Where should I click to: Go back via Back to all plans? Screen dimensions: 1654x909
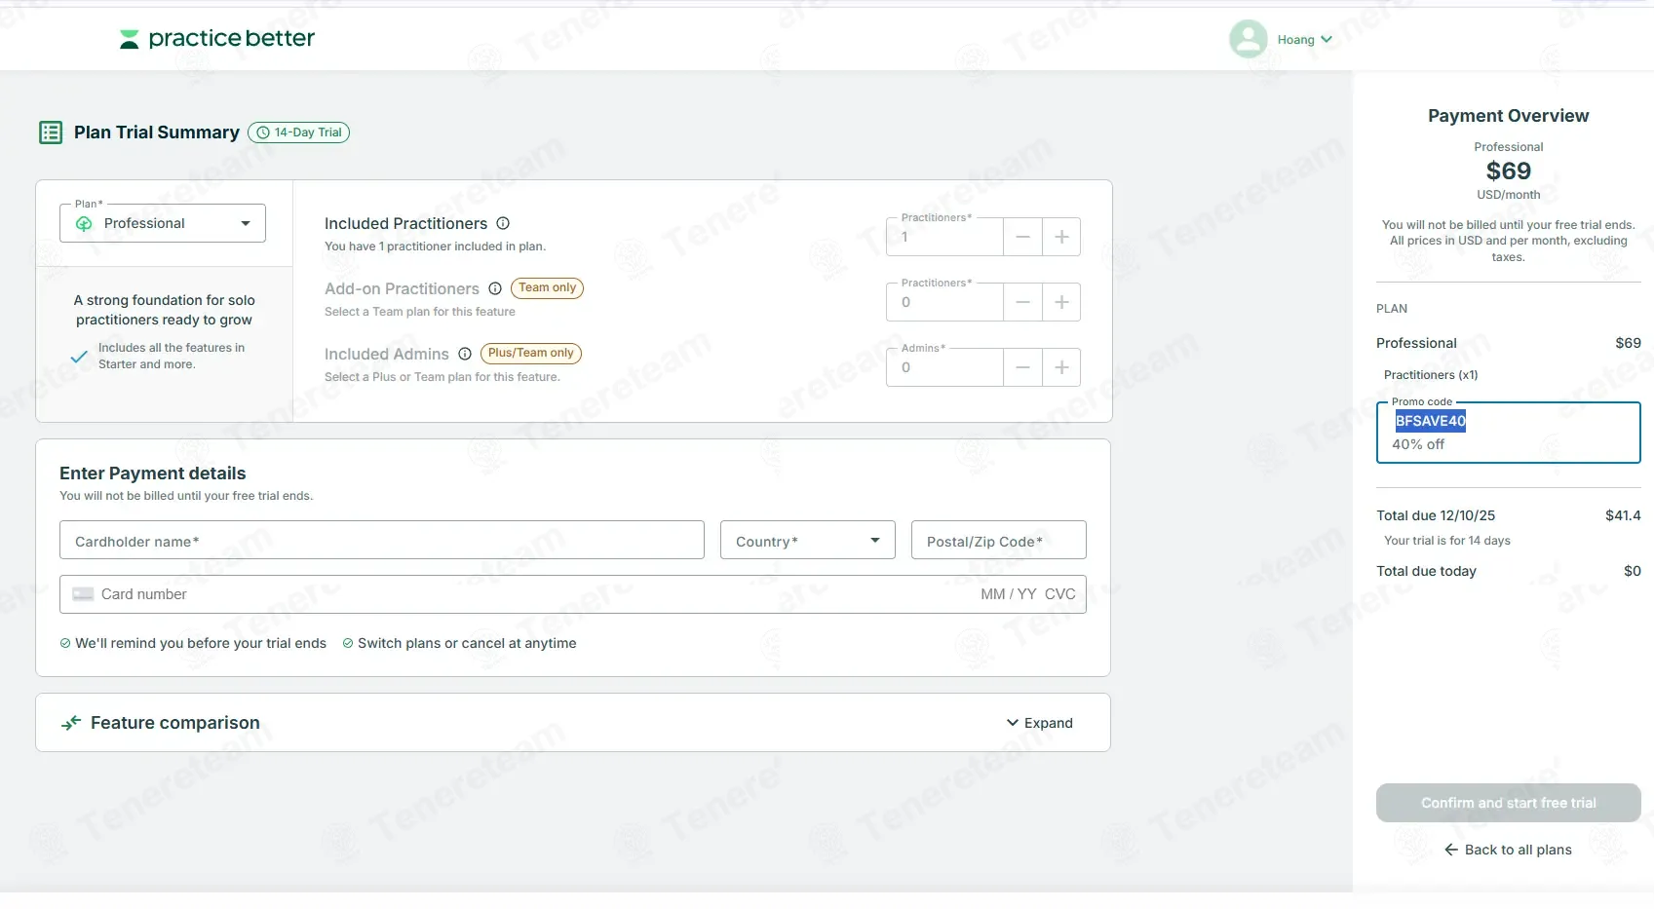[x=1508, y=850]
